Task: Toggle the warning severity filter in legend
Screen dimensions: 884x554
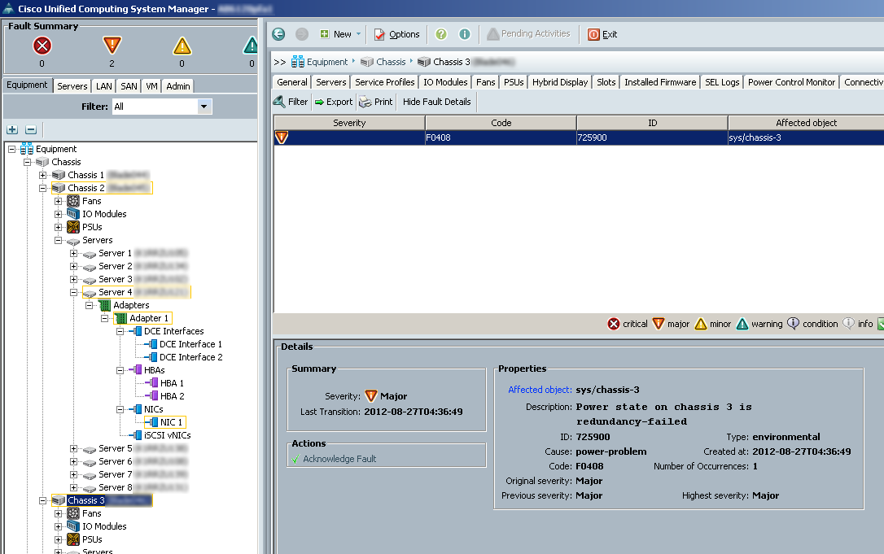Action: click(742, 324)
